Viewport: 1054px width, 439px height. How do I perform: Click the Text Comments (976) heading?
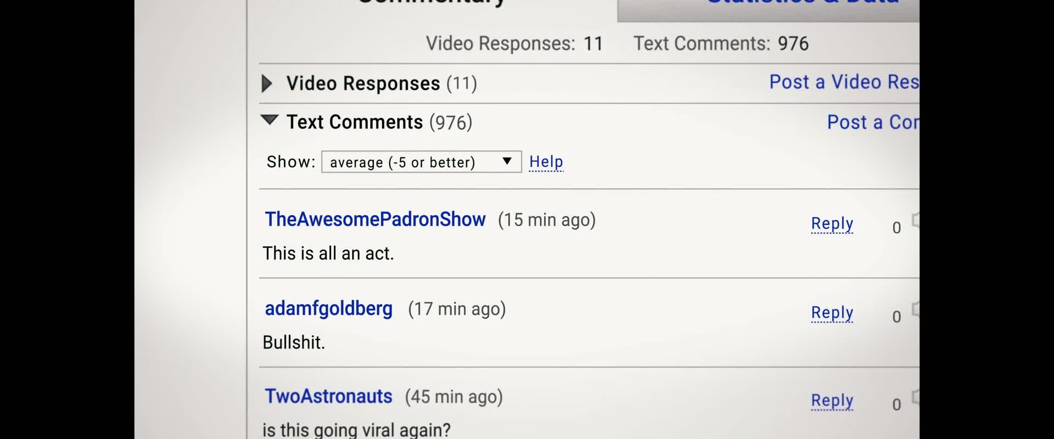point(379,122)
